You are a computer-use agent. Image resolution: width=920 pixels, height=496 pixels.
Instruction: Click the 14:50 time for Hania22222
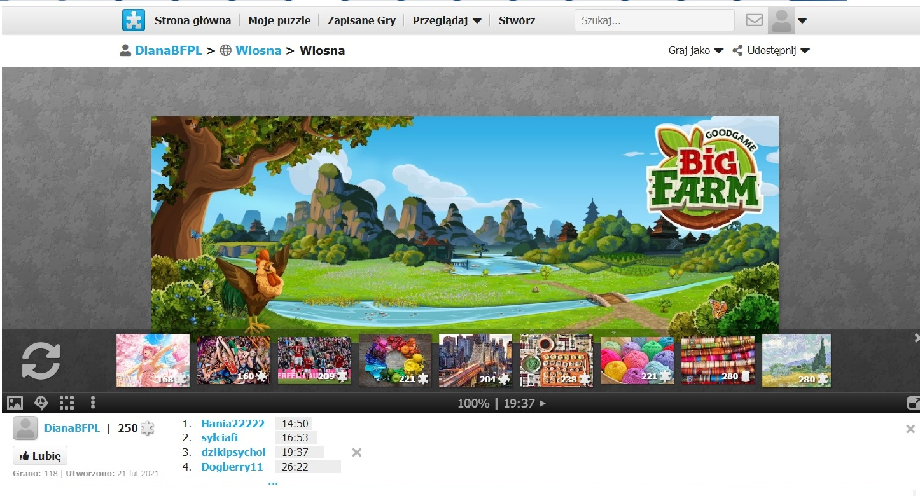[x=295, y=424]
